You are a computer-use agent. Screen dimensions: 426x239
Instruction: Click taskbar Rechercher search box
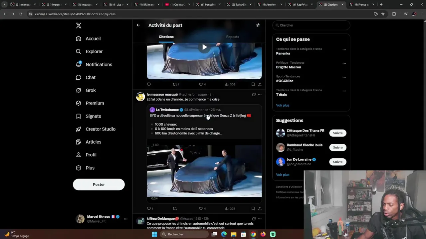tap(184, 234)
